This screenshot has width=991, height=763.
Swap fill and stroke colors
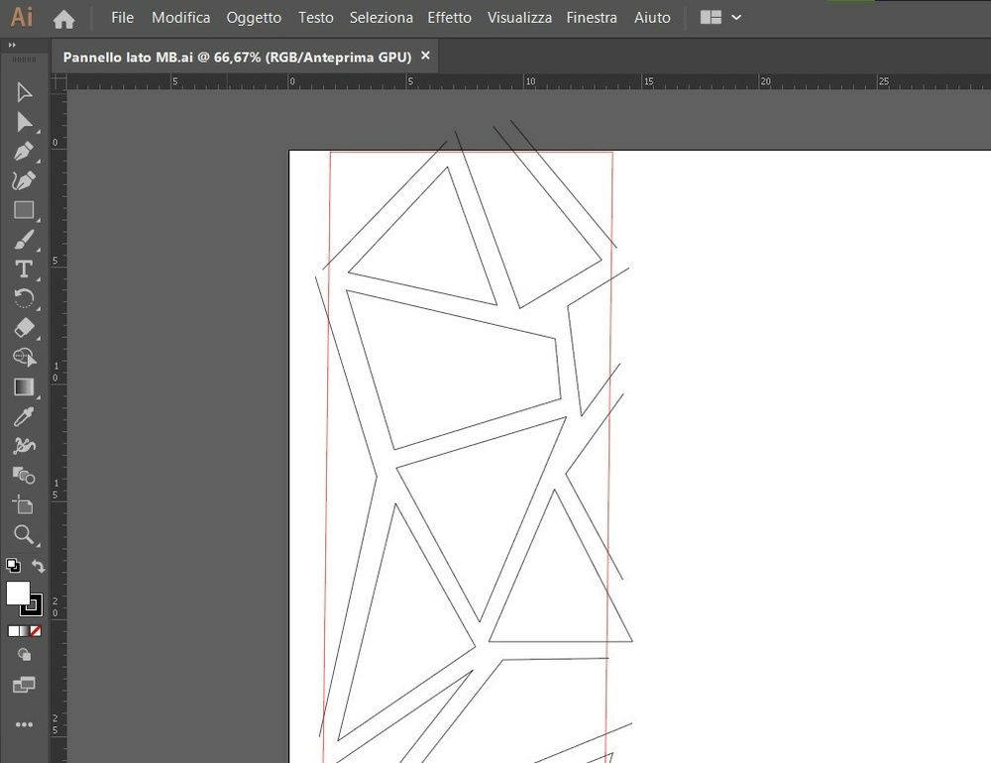coord(38,566)
